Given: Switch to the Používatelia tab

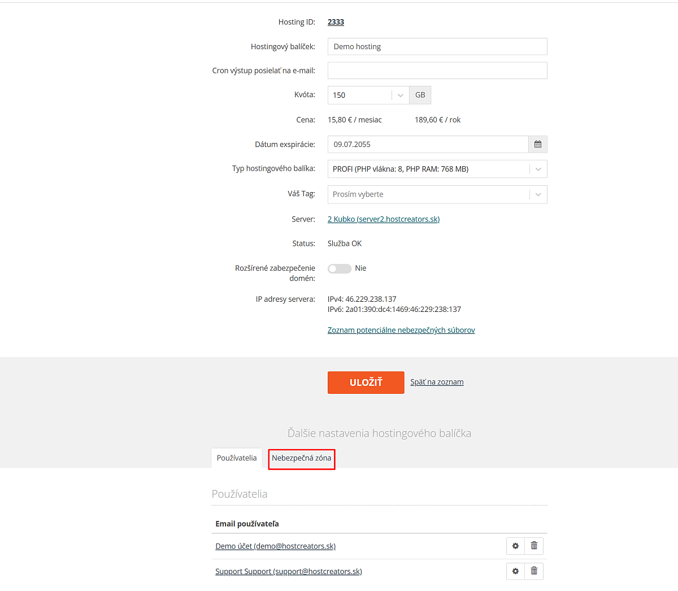Looking at the screenshot, I should pos(237,458).
